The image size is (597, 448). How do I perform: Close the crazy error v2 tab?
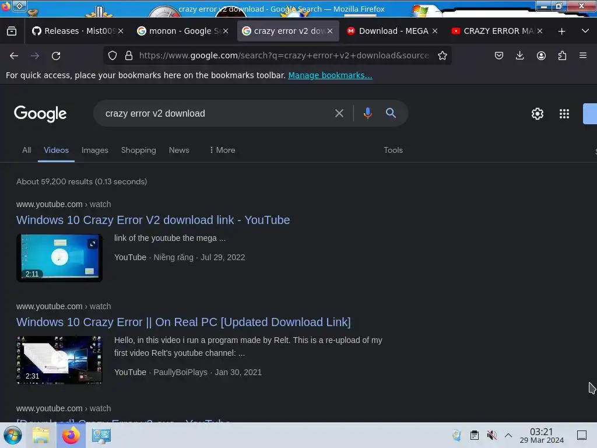point(330,31)
